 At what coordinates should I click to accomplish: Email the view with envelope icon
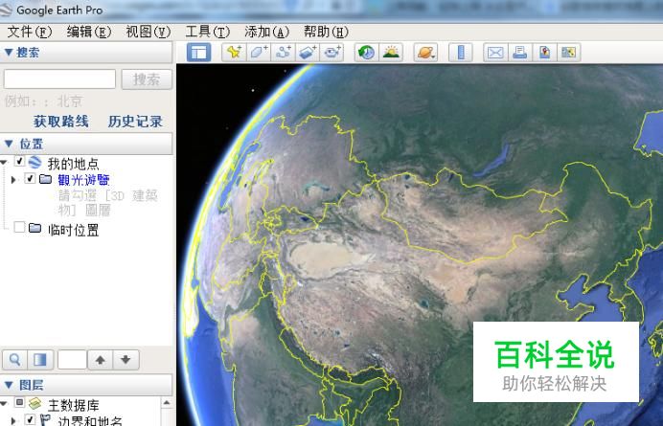pos(495,53)
